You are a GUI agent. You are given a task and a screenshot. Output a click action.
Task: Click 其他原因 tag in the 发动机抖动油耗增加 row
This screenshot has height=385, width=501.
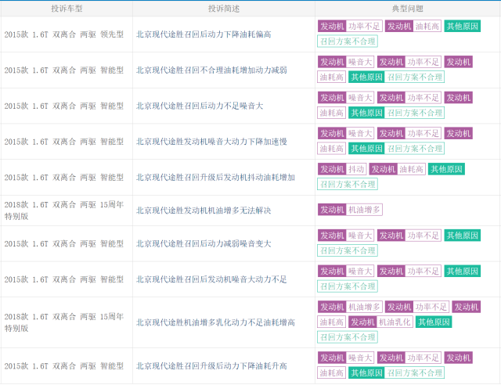pyautogui.click(x=446, y=169)
